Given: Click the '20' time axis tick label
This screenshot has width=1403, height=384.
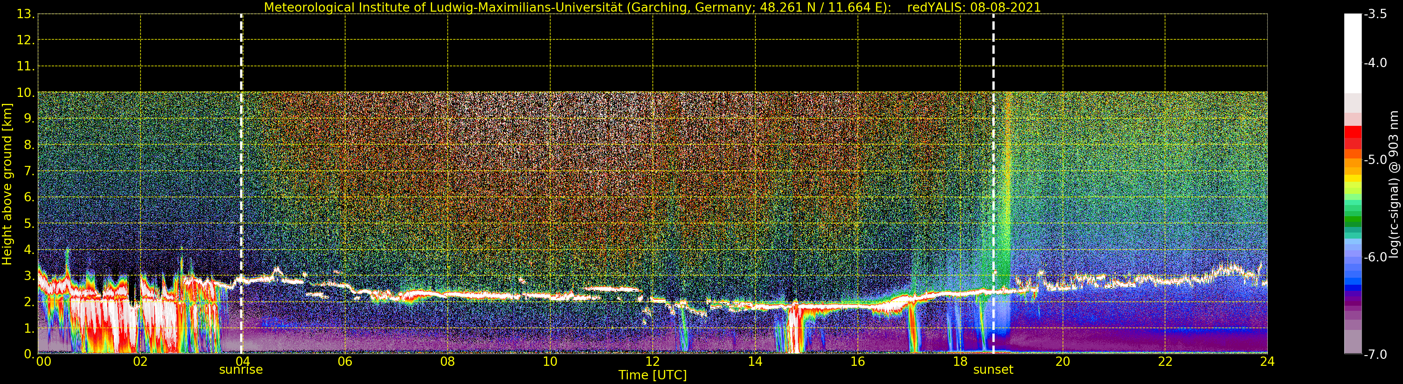Looking at the screenshot, I should tap(1063, 362).
